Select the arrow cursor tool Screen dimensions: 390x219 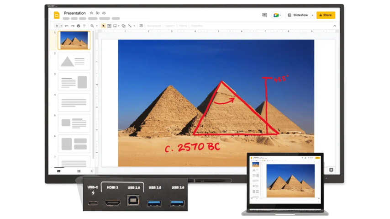pos(103,26)
